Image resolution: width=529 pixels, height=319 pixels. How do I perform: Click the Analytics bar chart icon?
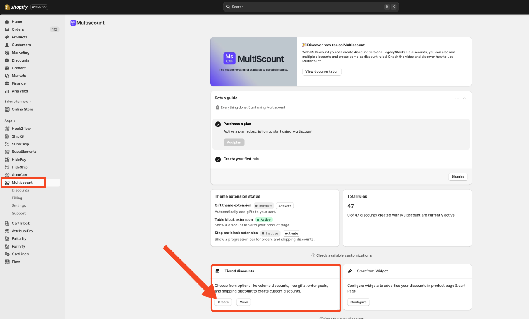[7, 91]
